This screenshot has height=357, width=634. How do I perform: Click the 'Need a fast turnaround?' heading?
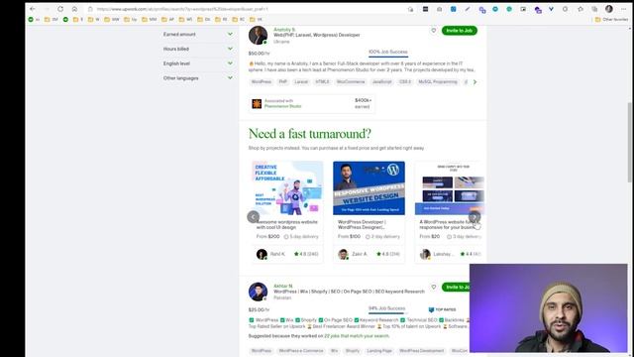click(310, 134)
